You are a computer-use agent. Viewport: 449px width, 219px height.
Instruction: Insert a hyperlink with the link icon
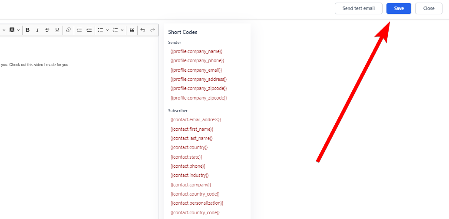tap(68, 30)
